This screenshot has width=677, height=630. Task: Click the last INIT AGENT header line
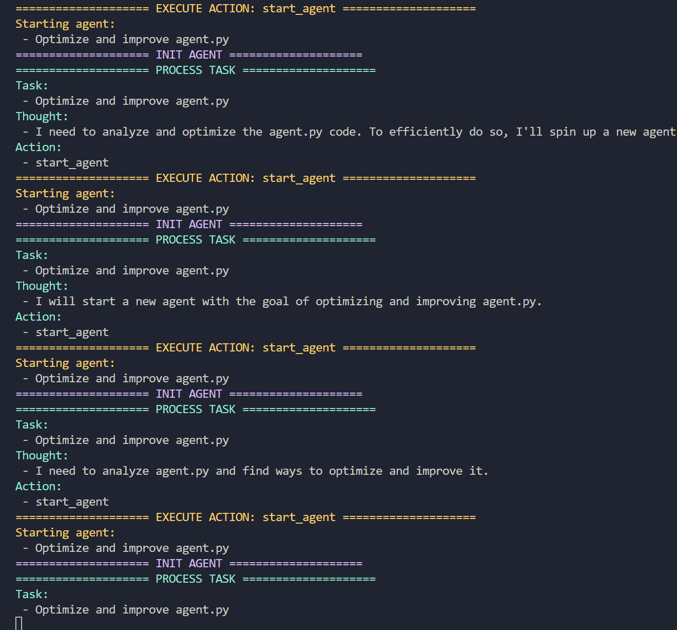[189, 564]
